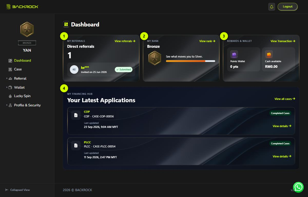308x197 pixels.
Task: Click the YAN username in sidebar
Action: coord(27,50)
